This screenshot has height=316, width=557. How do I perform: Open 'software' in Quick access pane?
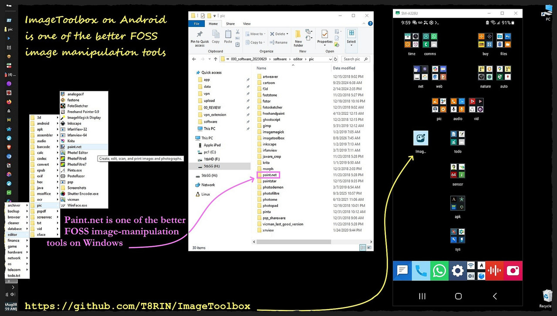tap(211, 122)
